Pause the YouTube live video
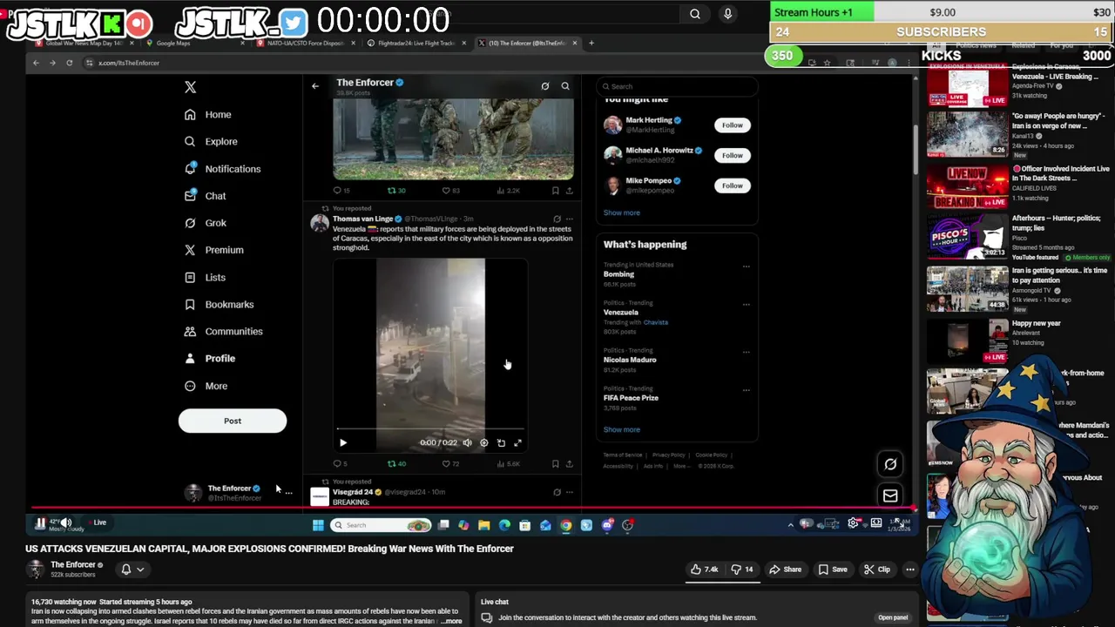Viewport: 1115px width, 627px height. click(40, 523)
